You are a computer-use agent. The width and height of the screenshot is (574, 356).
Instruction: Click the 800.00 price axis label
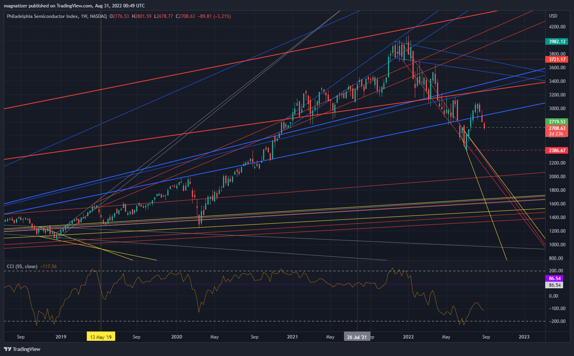(x=556, y=258)
